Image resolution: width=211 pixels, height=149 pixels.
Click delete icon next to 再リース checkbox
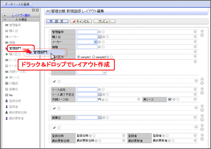(178, 99)
